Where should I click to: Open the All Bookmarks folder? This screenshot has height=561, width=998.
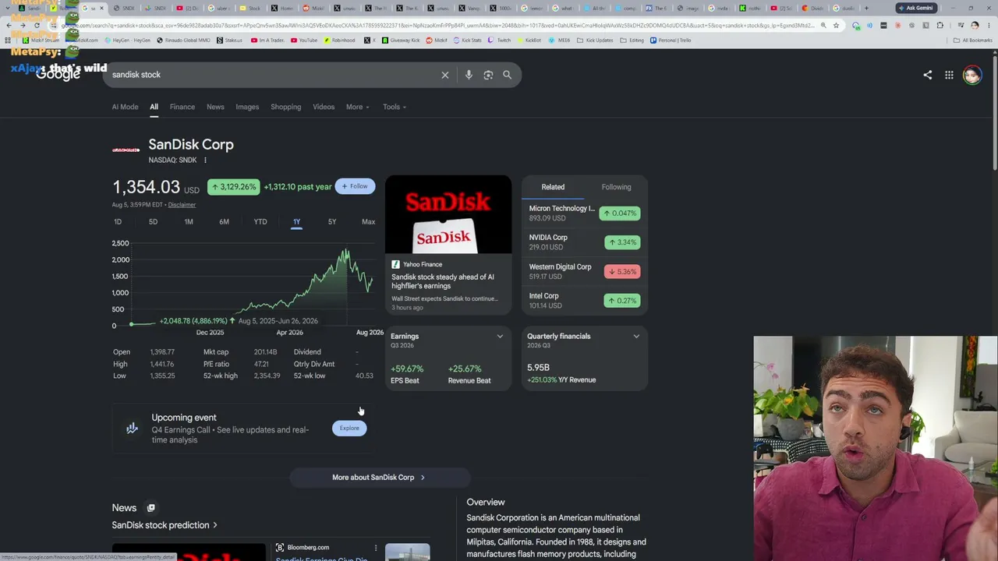tap(973, 40)
